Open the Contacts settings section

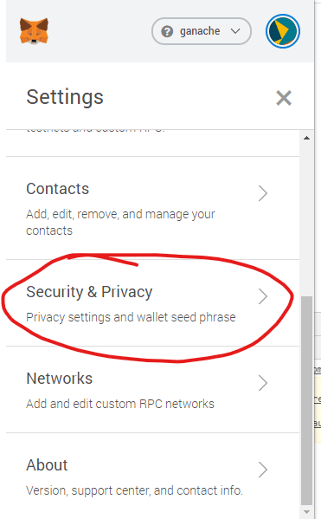(x=153, y=208)
